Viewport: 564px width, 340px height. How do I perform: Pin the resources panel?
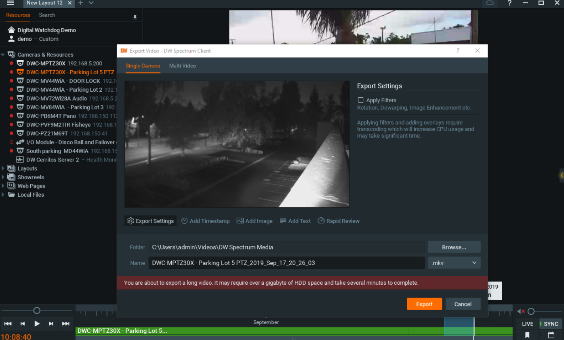135,17
